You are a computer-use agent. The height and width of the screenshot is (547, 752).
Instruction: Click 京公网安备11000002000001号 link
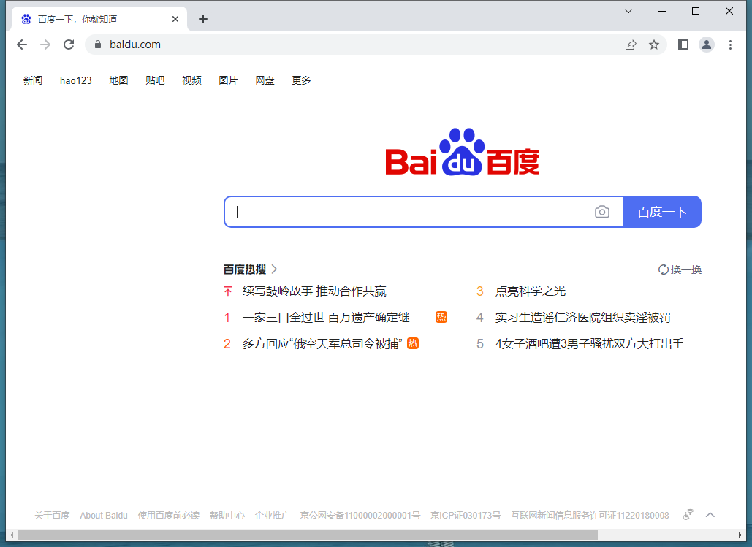coord(360,516)
